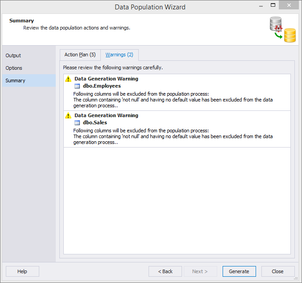Maximize the Data Population Wizard window
This screenshot has width=302, height=283.
tap(273, 5)
